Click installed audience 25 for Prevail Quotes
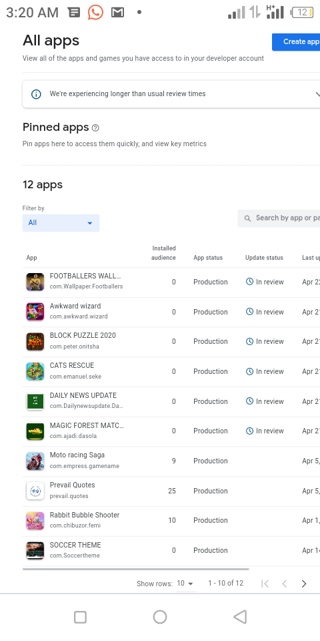 [x=172, y=491]
